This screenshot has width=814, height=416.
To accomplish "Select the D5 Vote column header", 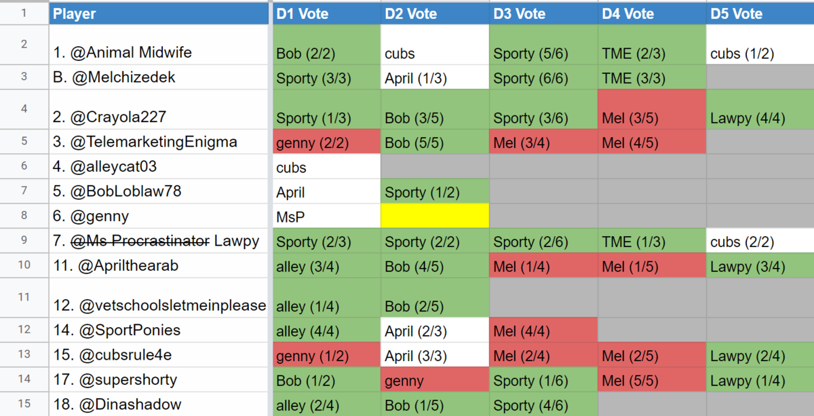I will tap(760, 14).
